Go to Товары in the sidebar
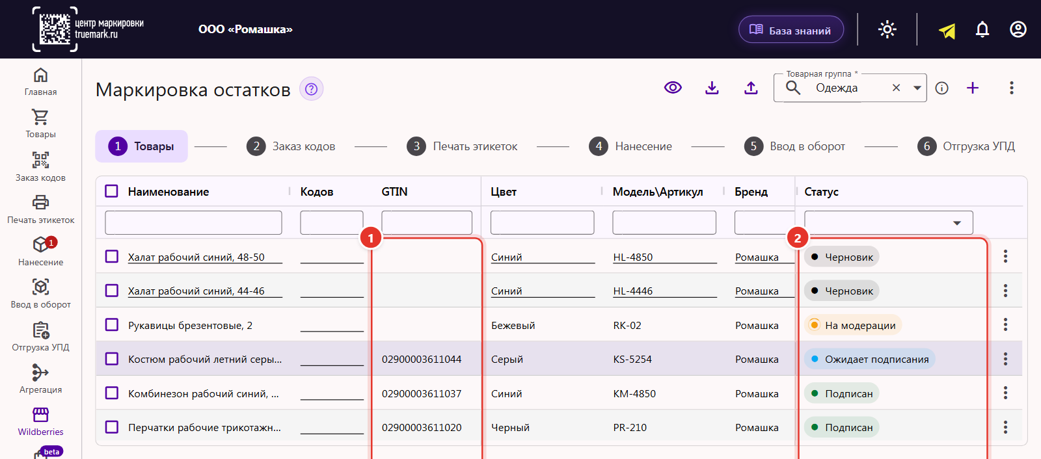The image size is (1041, 459). (x=40, y=124)
